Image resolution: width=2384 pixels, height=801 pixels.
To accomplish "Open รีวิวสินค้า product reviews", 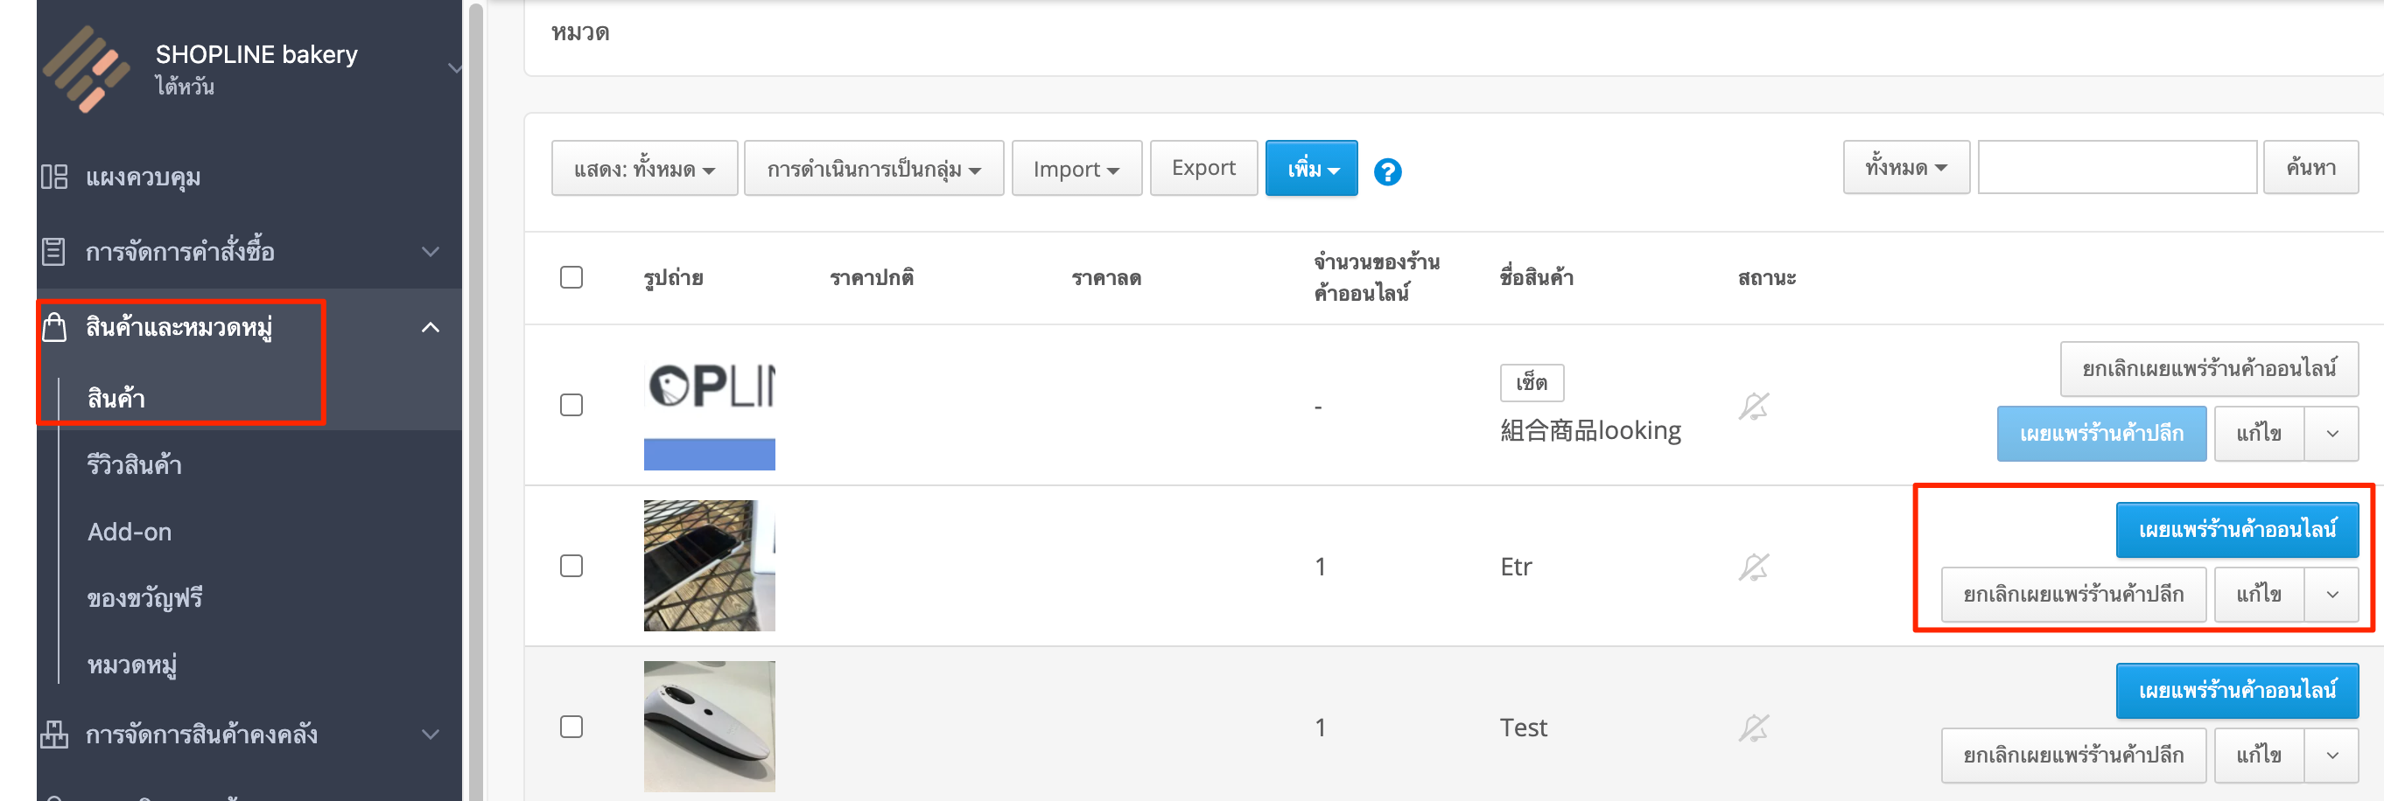I will pyautogui.click(x=134, y=464).
